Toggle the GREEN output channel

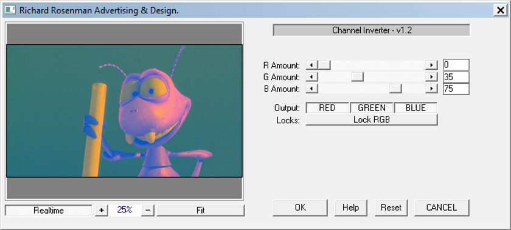coord(372,108)
